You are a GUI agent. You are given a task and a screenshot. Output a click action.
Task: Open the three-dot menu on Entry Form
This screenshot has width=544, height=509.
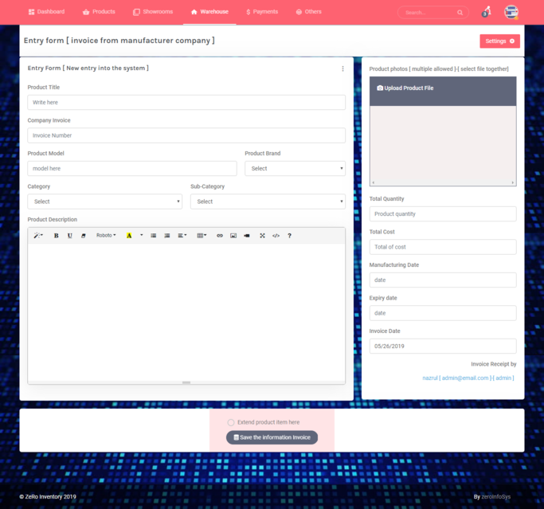point(343,69)
